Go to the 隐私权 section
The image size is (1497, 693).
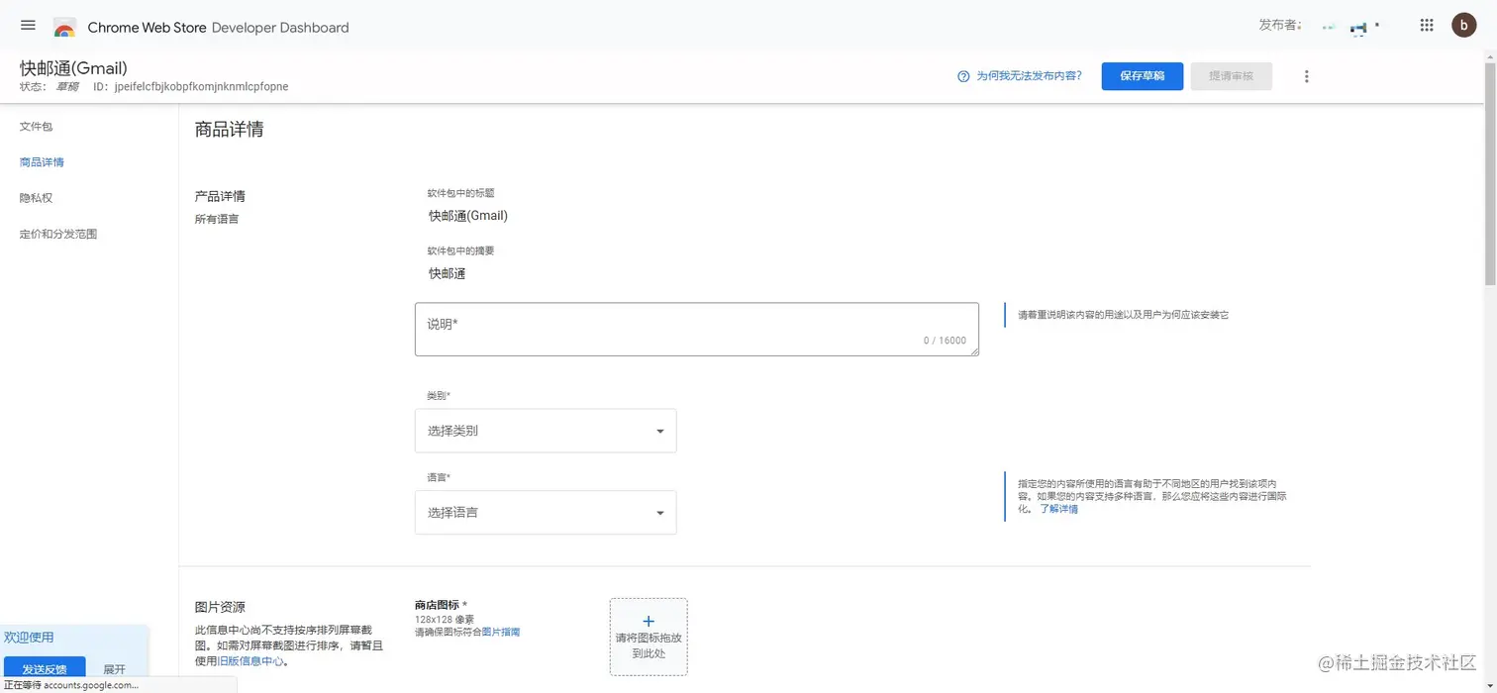(37, 198)
